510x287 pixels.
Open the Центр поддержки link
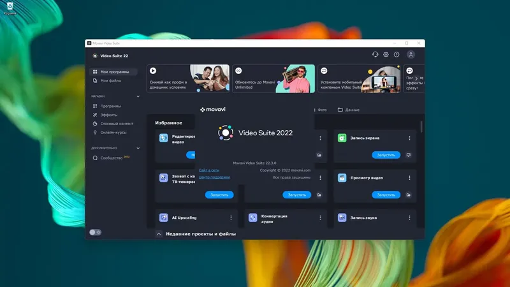pyautogui.click(x=214, y=177)
